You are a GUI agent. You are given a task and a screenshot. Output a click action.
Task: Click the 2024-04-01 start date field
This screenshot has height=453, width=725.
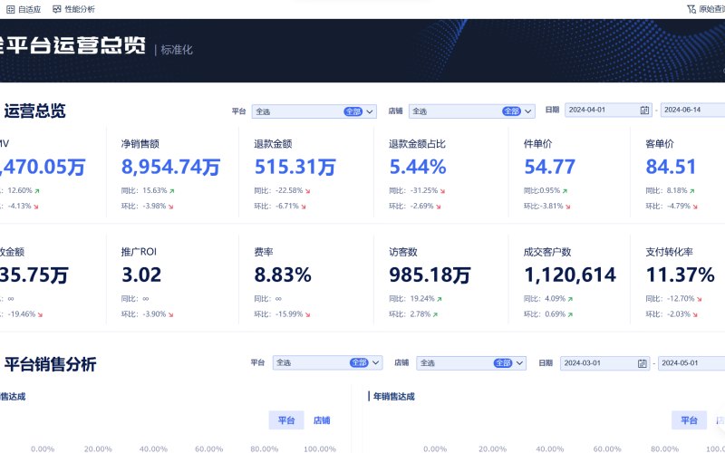click(x=608, y=110)
